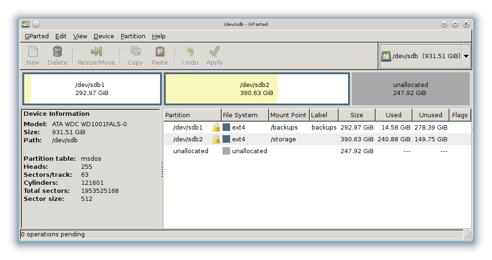Open the View menu
This screenshot has height=260, width=492.
point(80,36)
